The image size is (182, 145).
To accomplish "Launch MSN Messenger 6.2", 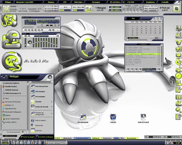I will pyautogui.click(x=13, y=93).
